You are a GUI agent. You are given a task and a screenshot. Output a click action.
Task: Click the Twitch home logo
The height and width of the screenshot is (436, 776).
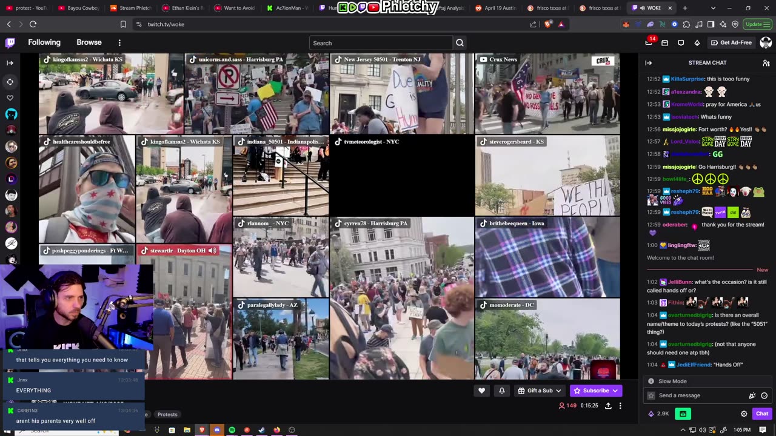(x=10, y=42)
